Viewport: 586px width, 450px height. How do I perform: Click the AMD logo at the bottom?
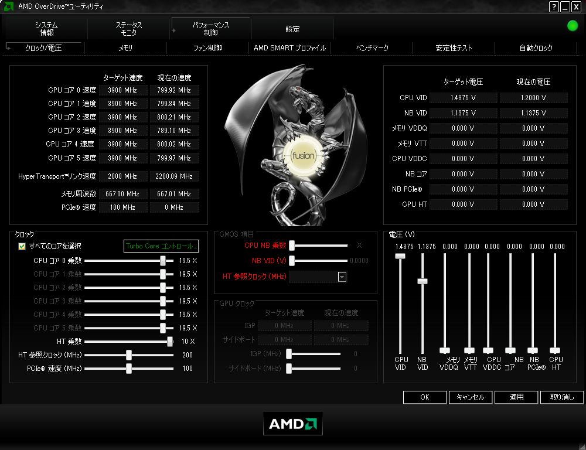(x=292, y=424)
